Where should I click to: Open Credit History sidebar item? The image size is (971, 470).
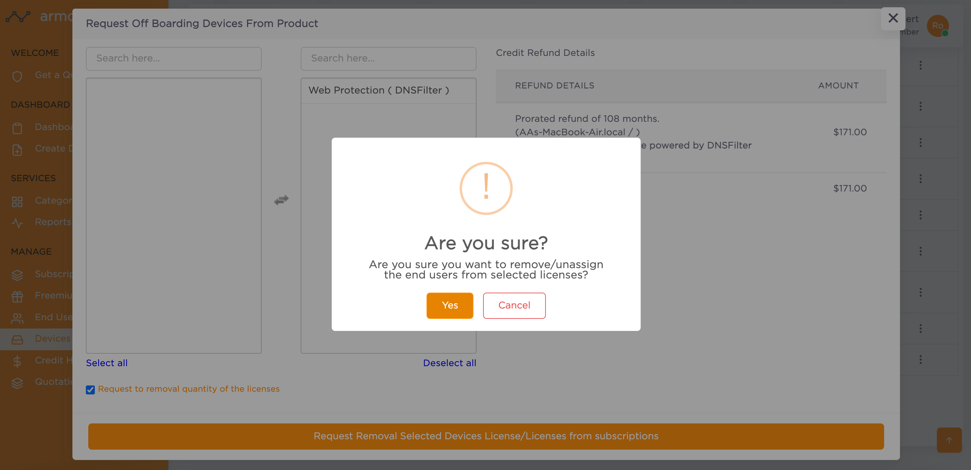[x=53, y=360]
